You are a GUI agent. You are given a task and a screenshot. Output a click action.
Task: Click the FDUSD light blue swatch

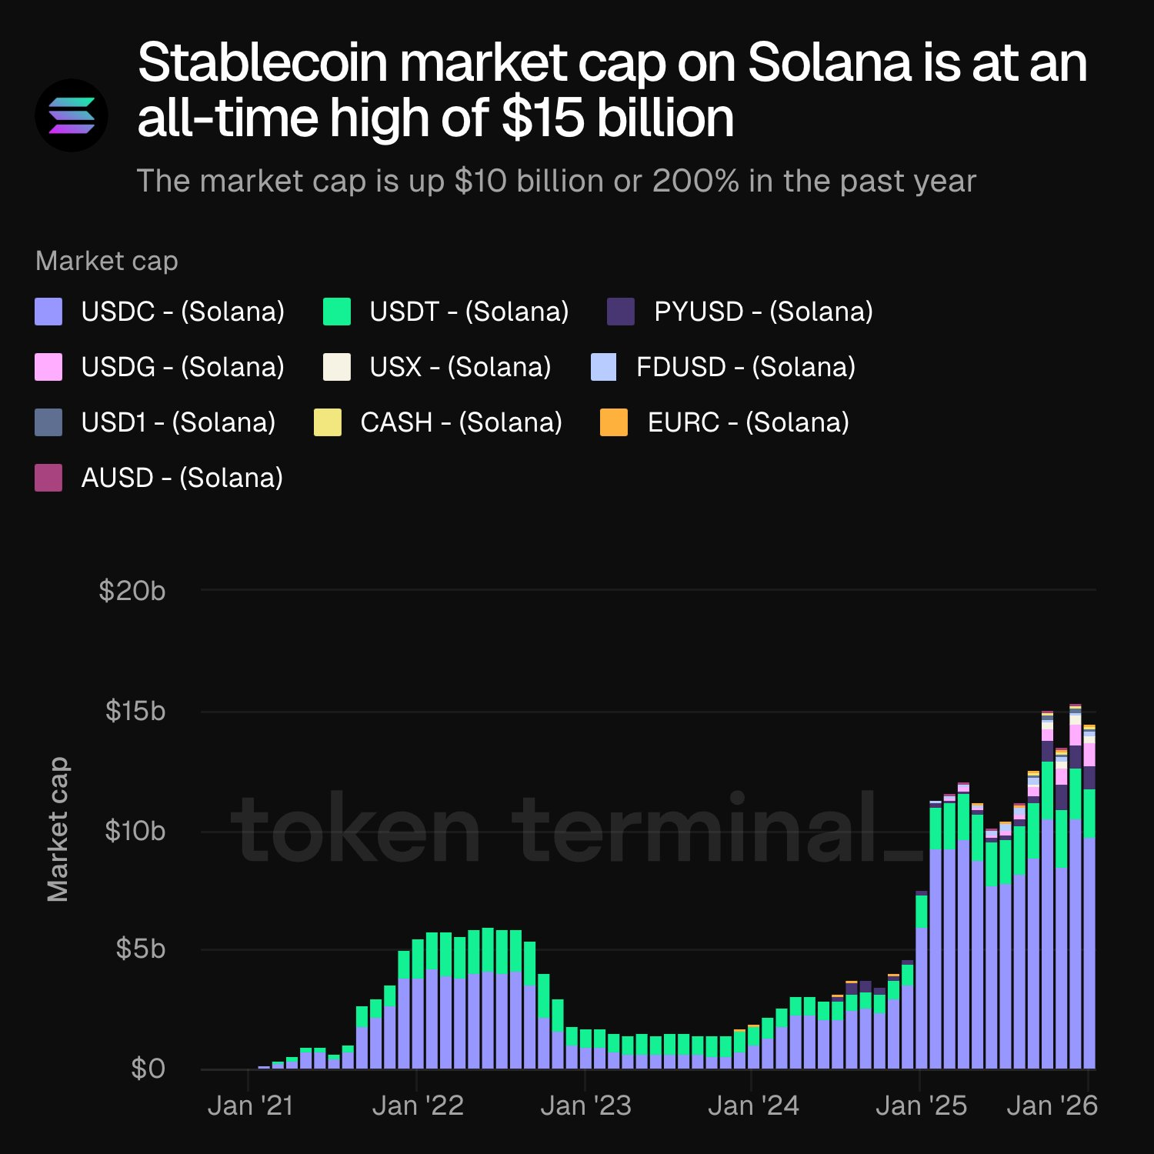click(604, 367)
